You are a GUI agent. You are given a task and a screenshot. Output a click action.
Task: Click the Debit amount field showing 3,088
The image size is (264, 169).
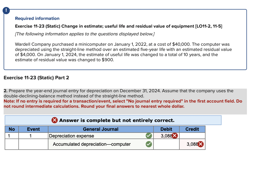(x=166, y=136)
